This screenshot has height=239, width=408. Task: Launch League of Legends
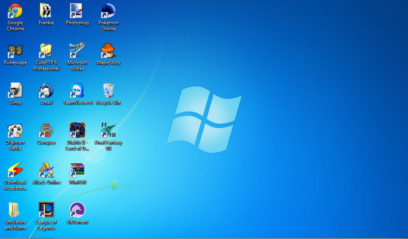point(46,210)
